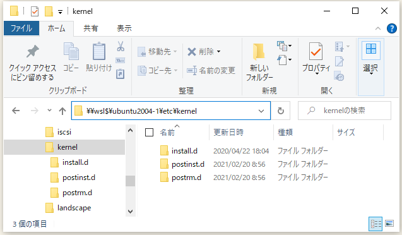Toggle the select-all items checkbox
The width and height of the screenshot is (402, 235).
(149, 133)
